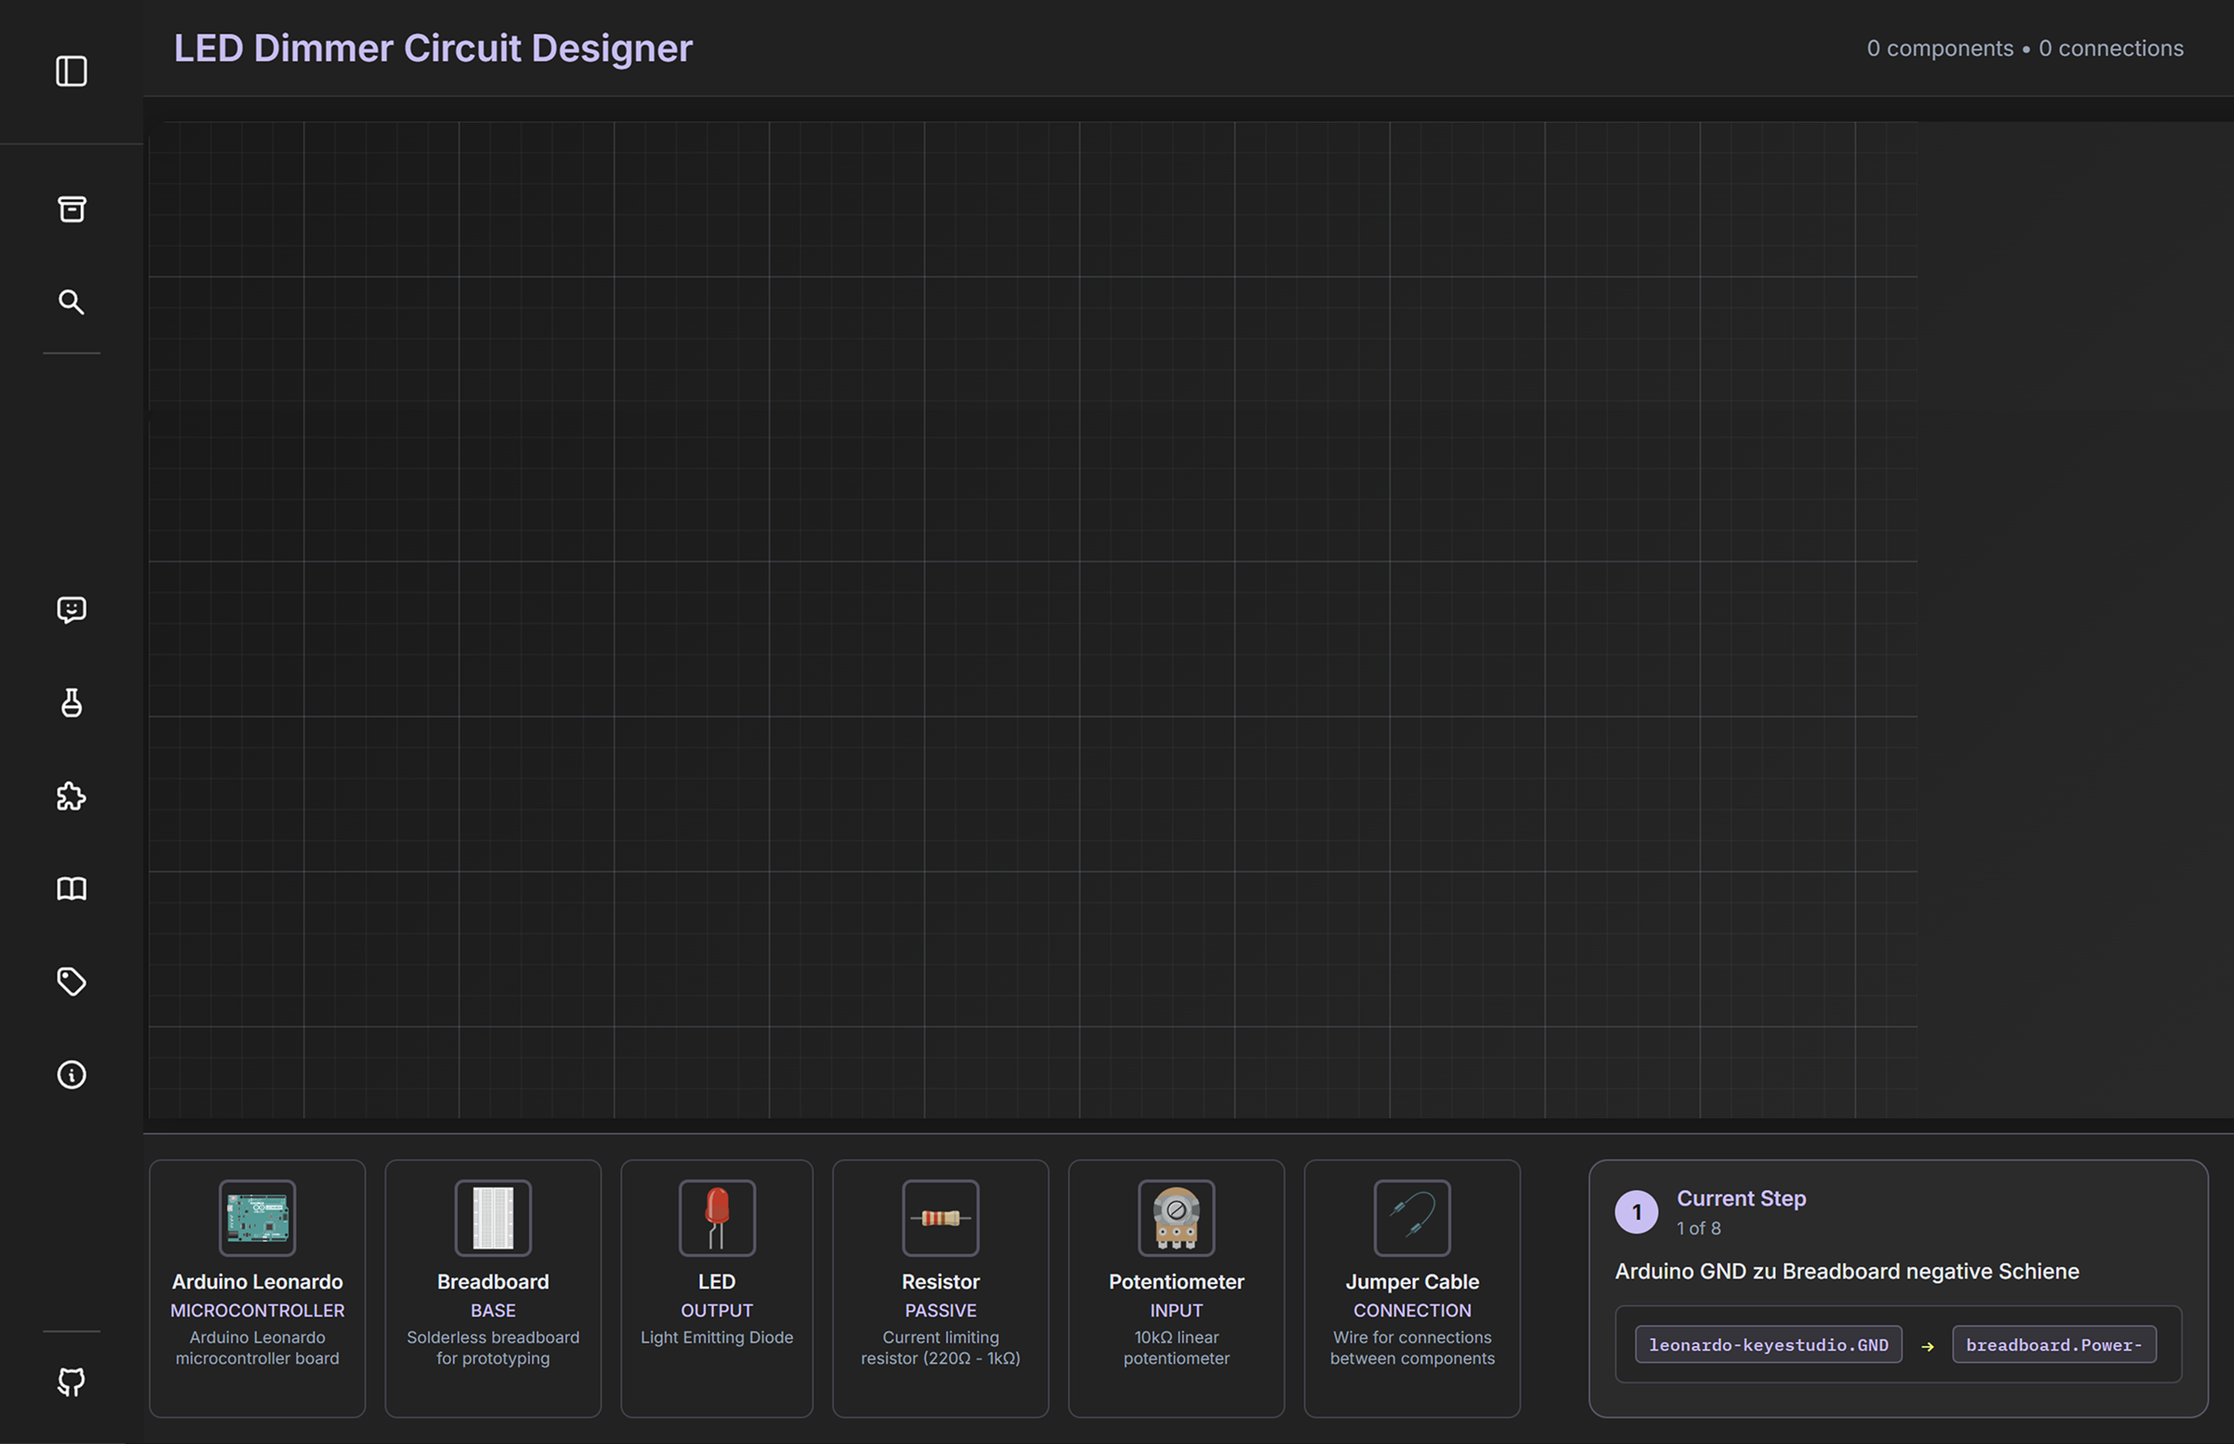The width and height of the screenshot is (2234, 1444).
Task: Open the info circle icon
Action: (x=72, y=1075)
